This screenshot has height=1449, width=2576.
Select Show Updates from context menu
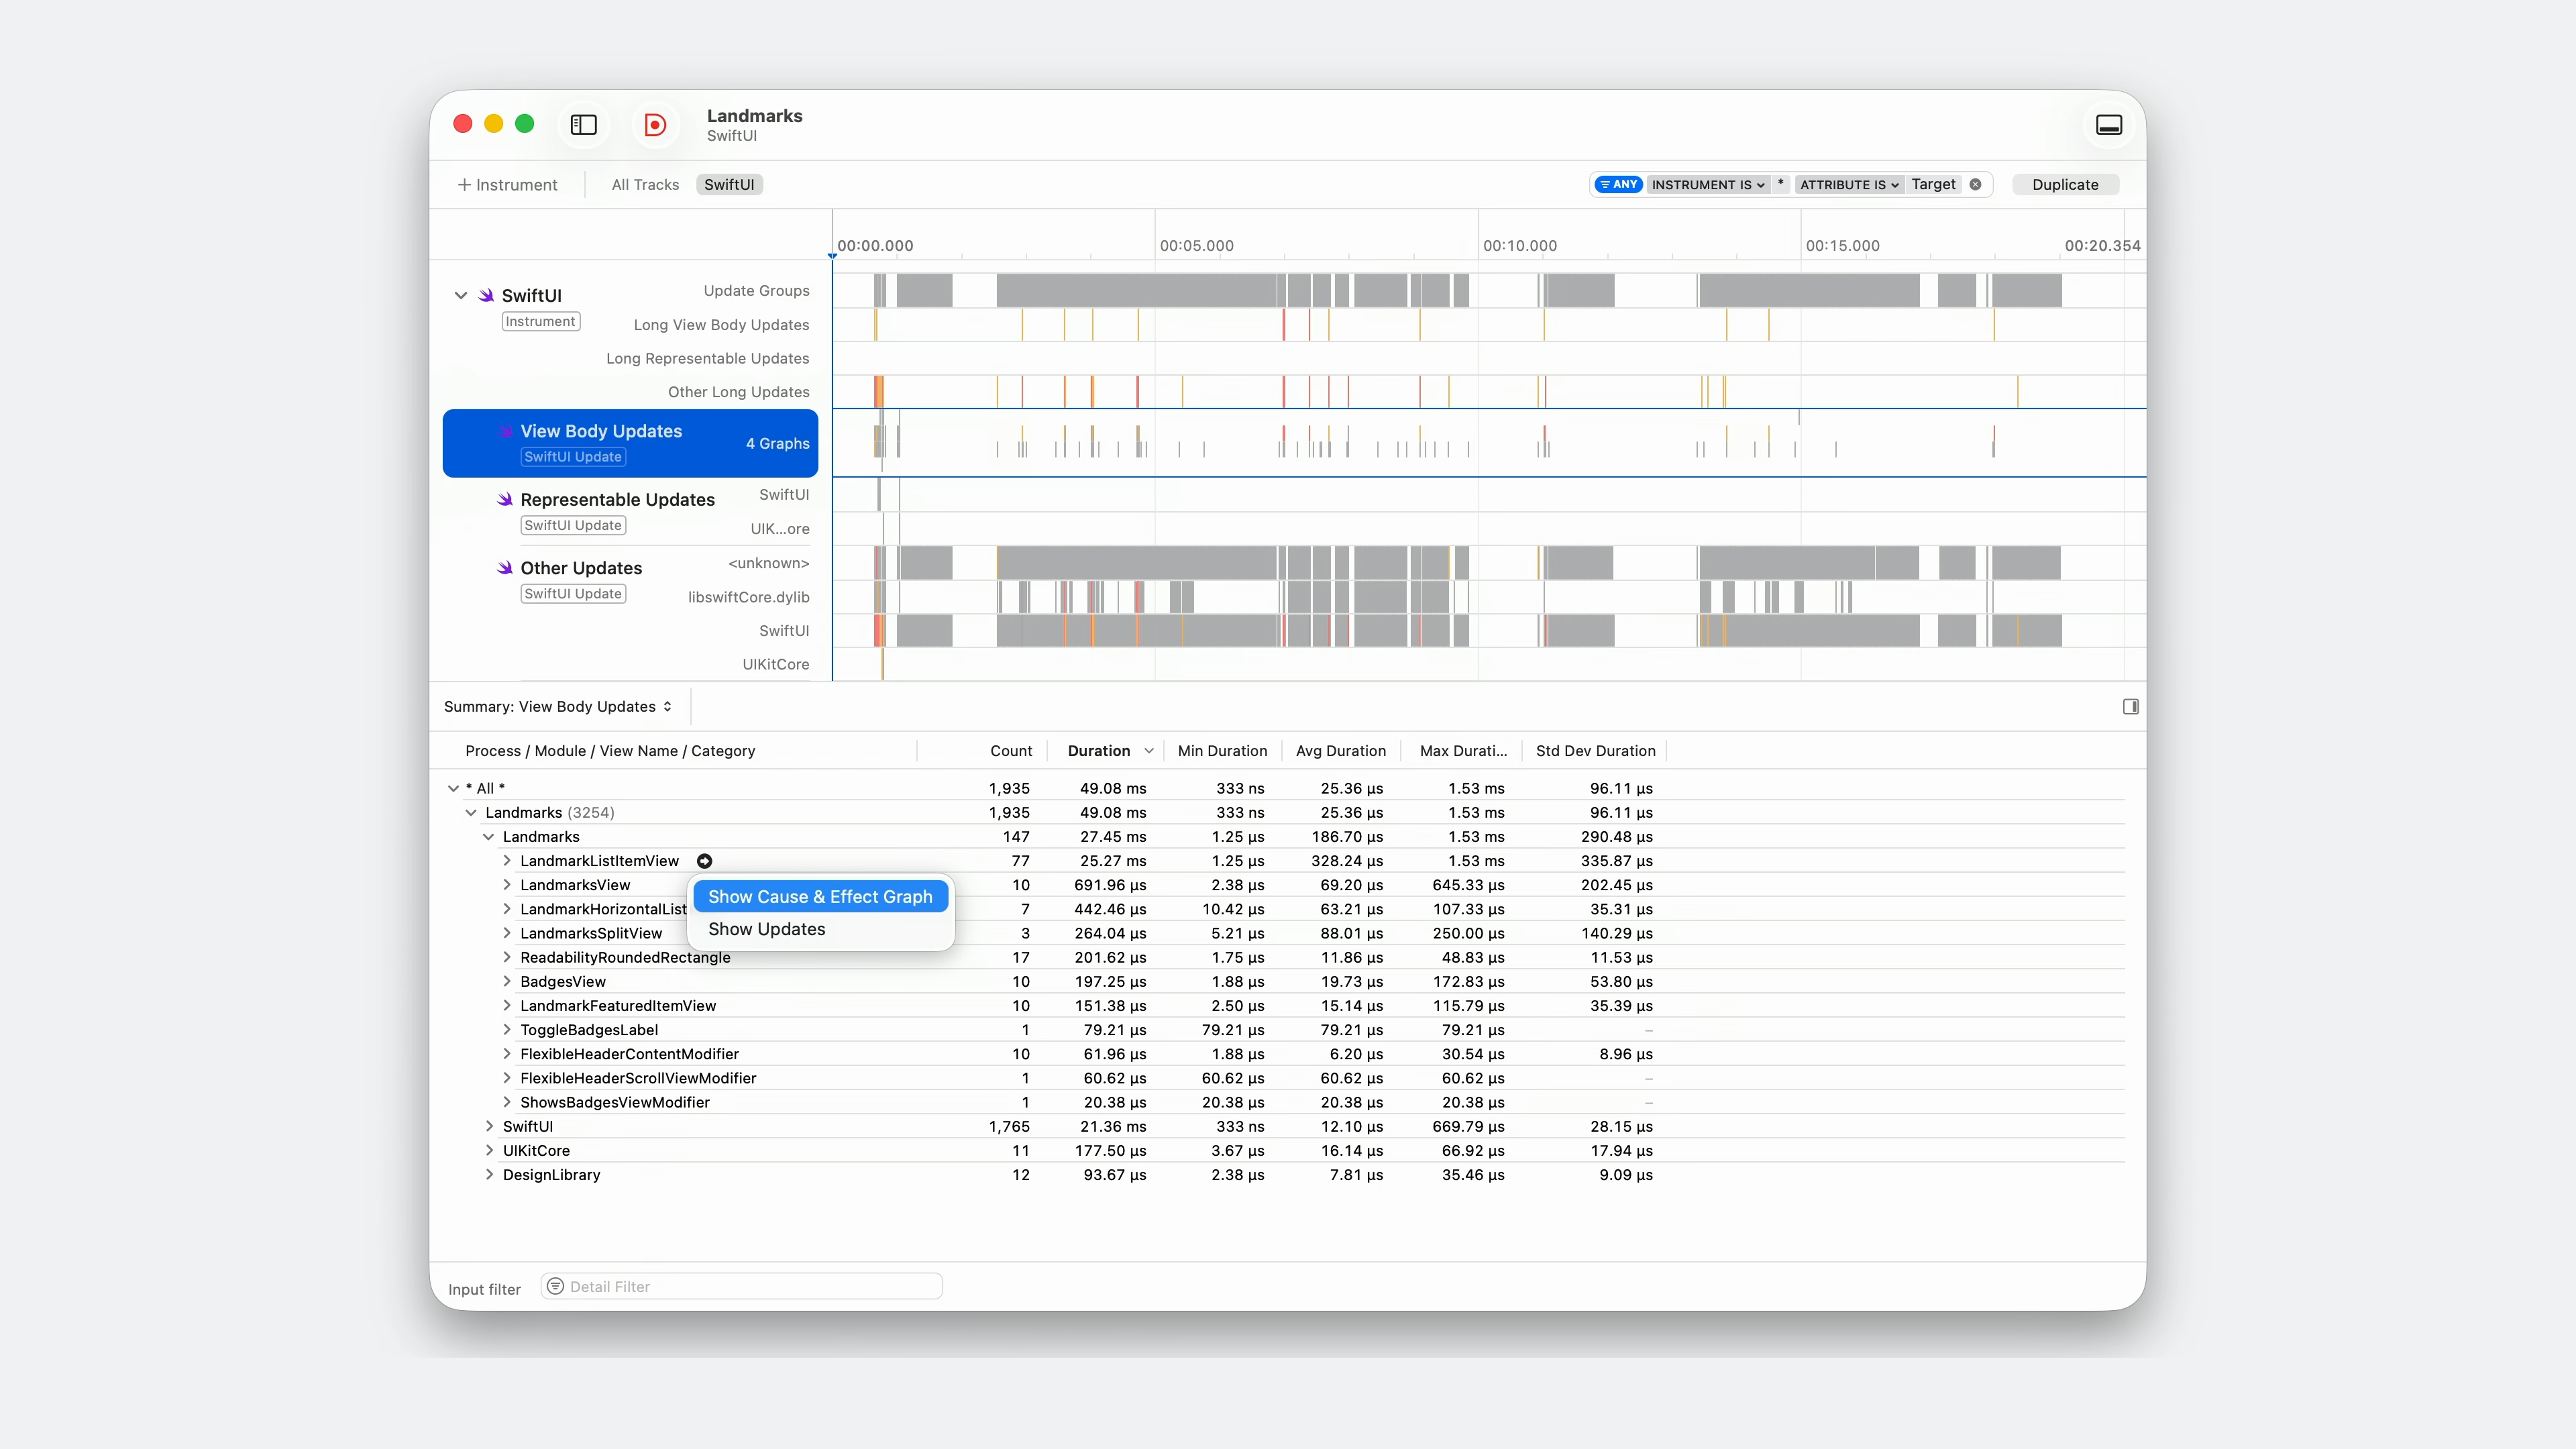[767, 929]
